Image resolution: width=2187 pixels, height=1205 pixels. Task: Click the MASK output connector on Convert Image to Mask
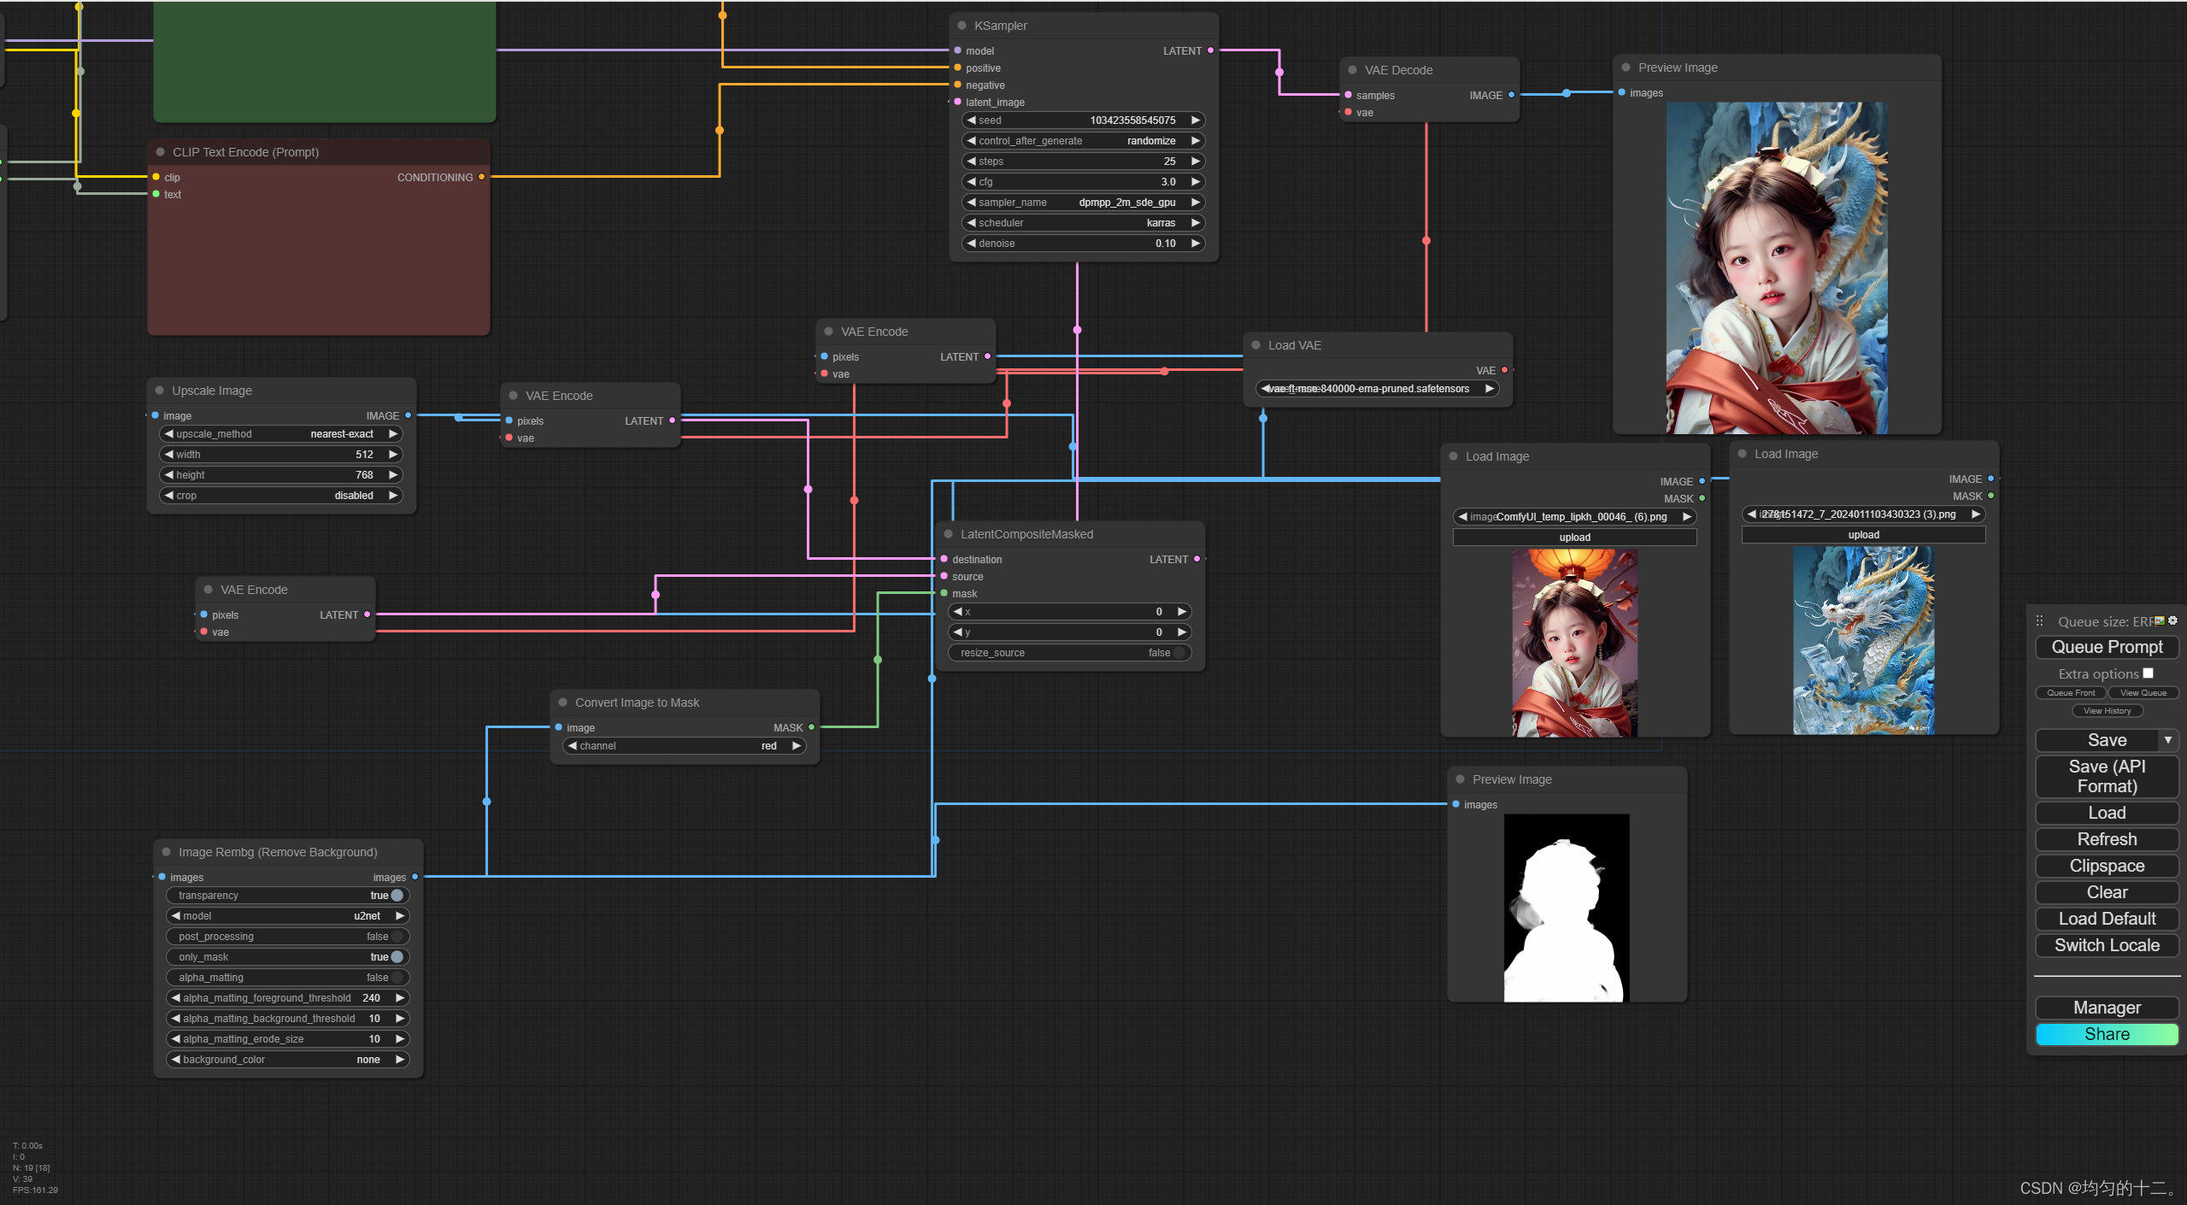[811, 727]
